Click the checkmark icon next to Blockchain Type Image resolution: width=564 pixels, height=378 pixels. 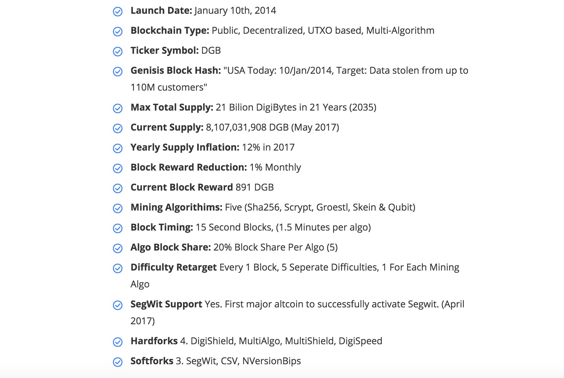pos(118,32)
